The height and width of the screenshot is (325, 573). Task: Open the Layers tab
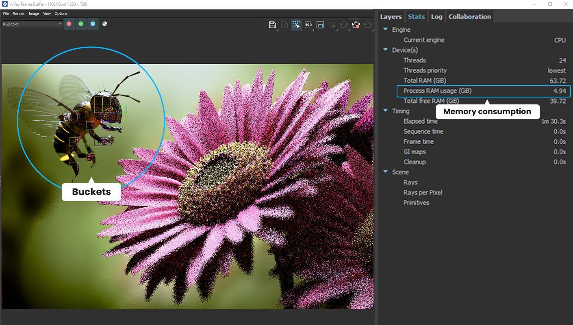click(x=391, y=17)
